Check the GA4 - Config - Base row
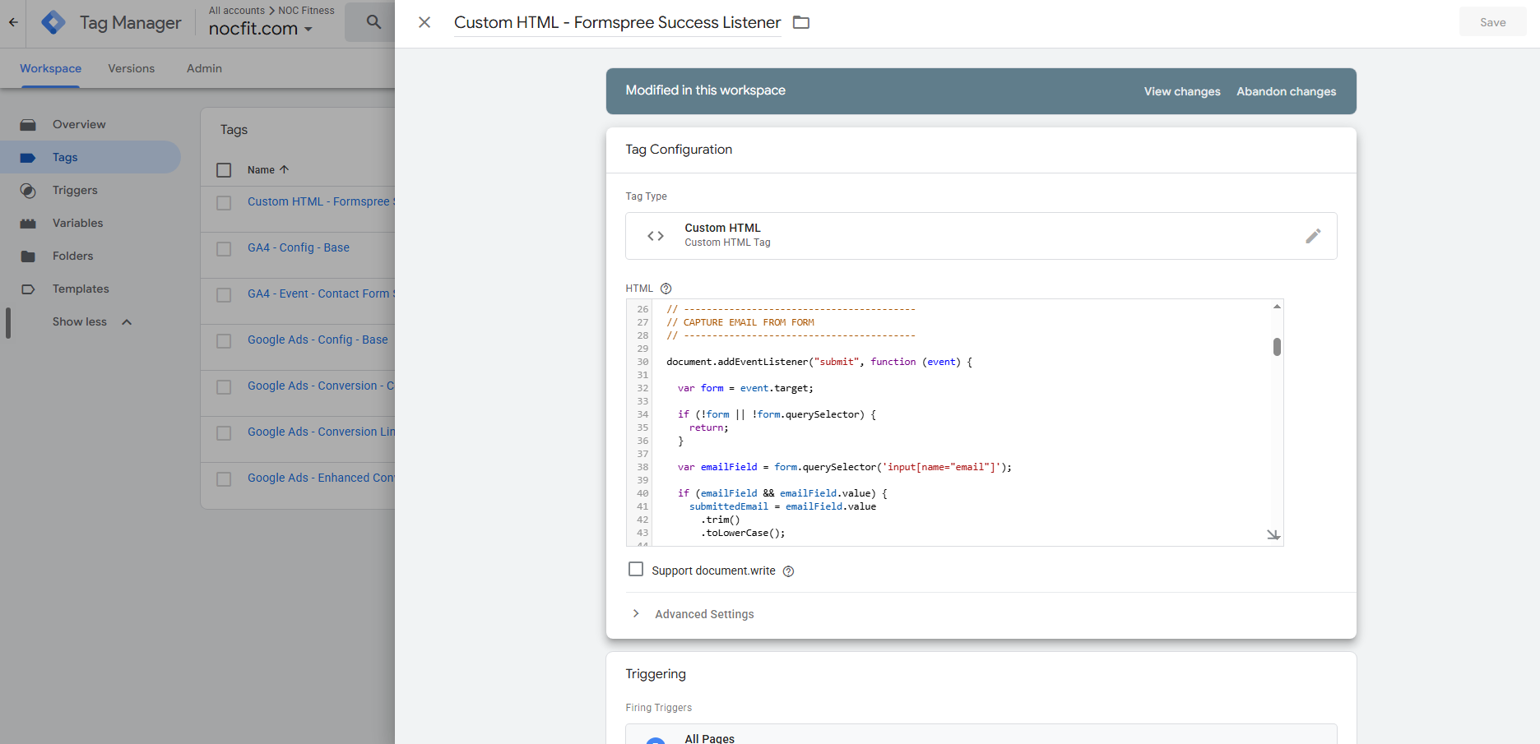The width and height of the screenshot is (1540, 744). [224, 248]
